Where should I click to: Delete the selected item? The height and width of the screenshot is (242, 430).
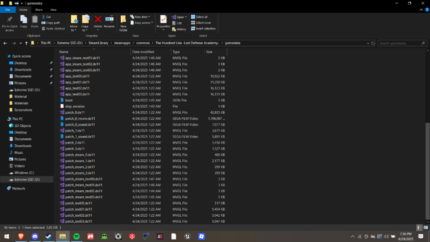point(98,21)
